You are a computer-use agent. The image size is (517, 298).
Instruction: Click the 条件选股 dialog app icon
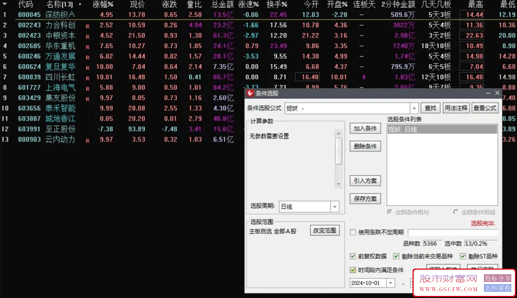250,93
